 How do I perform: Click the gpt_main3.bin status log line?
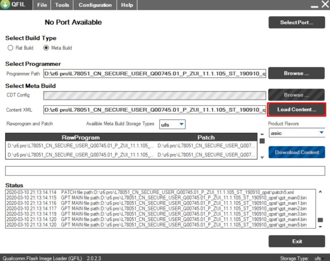[x=156, y=214]
